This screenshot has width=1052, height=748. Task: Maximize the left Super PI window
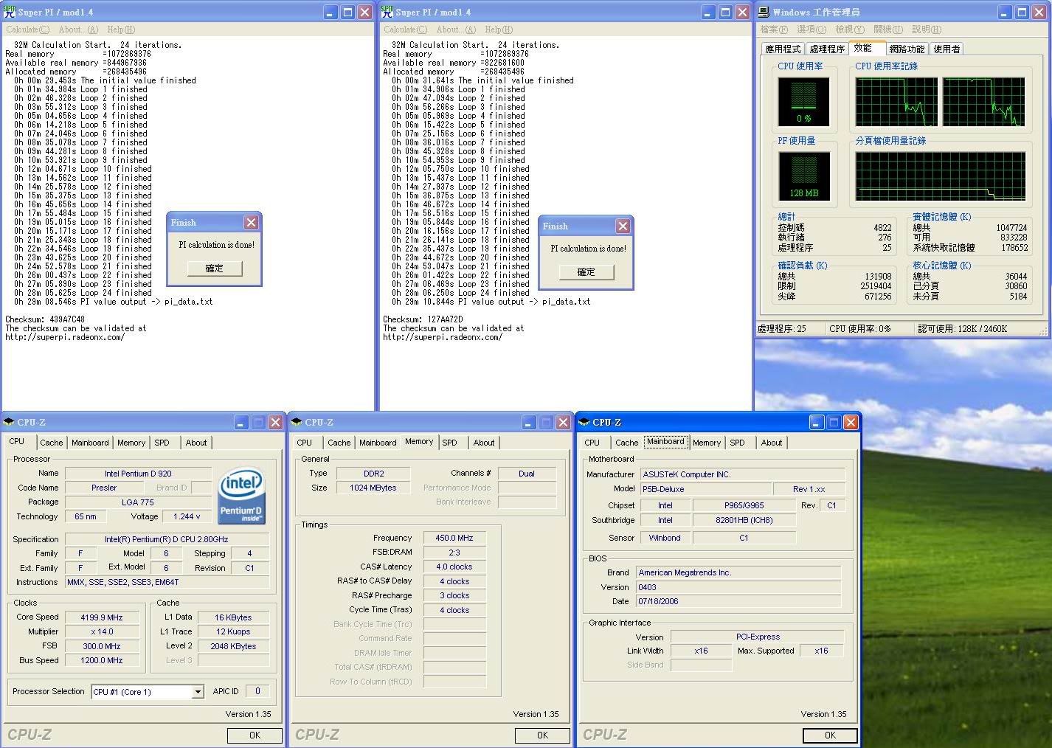tap(347, 12)
